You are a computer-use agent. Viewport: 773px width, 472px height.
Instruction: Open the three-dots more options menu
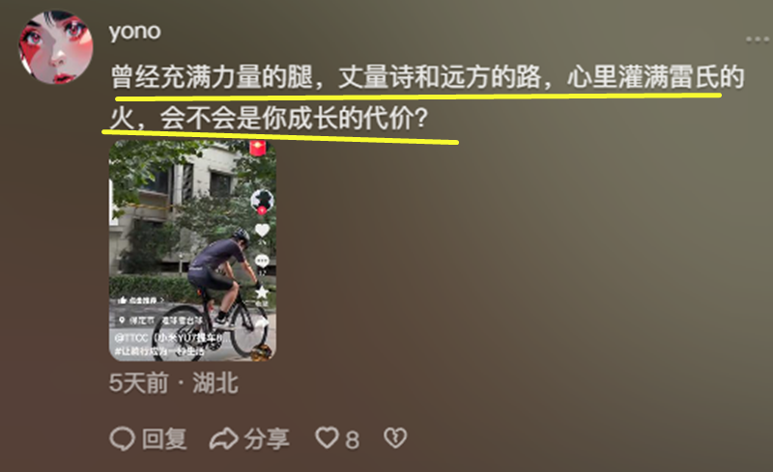758,40
